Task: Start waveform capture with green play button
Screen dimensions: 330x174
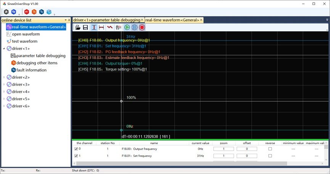Action: click(x=127, y=27)
